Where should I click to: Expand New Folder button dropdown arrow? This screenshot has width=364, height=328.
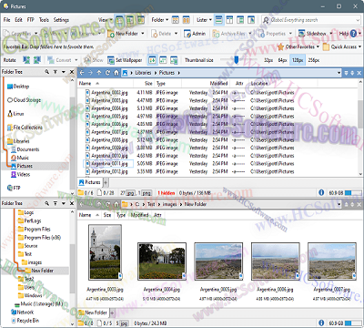coord(143,34)
